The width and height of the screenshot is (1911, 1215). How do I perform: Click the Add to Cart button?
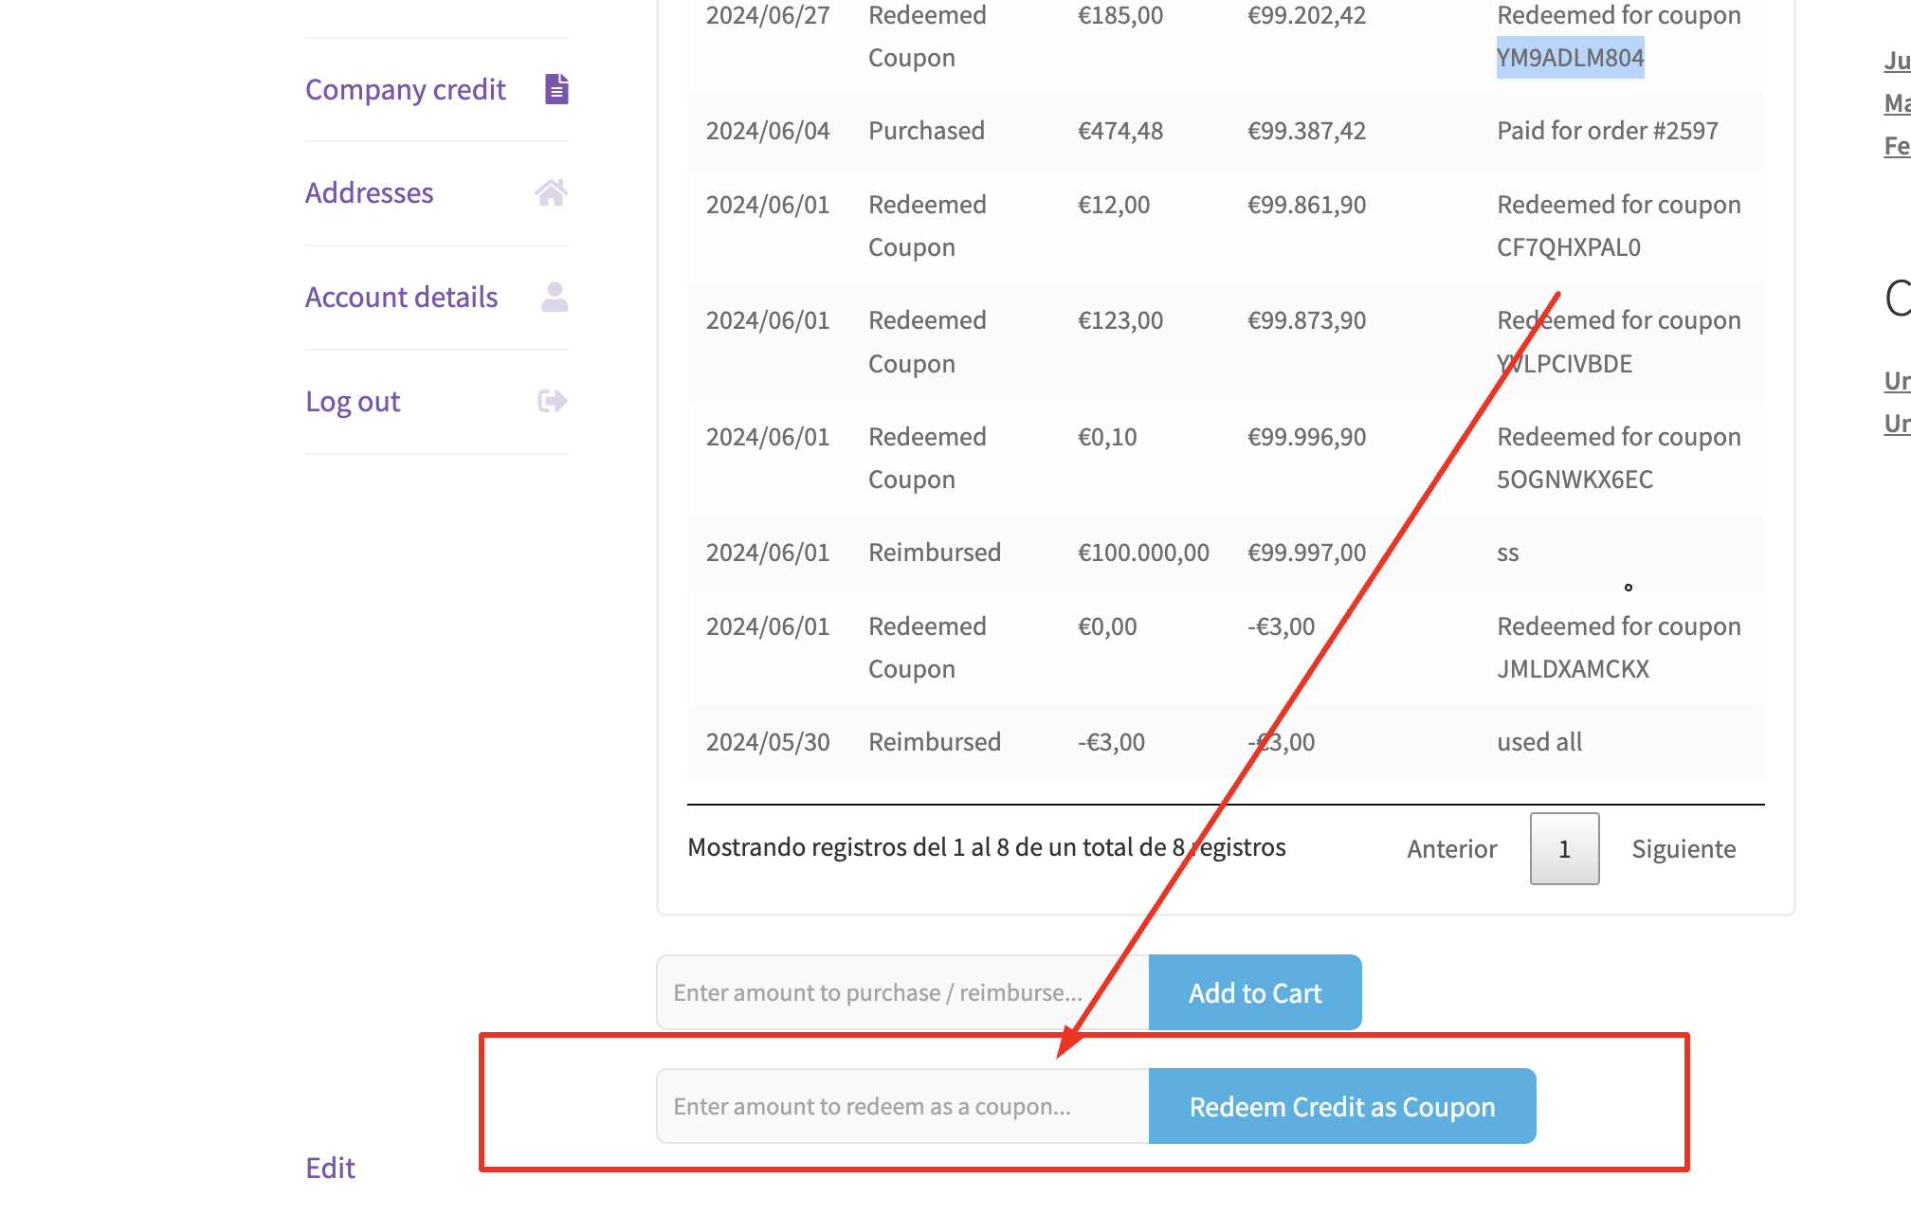click(1255, 992)
